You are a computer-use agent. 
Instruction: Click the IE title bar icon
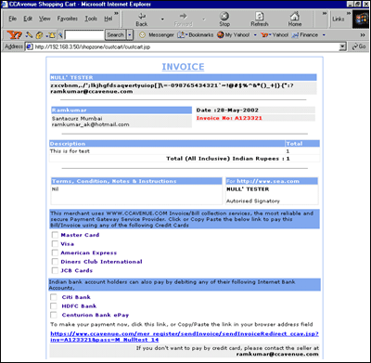click(x=5, y=4)
